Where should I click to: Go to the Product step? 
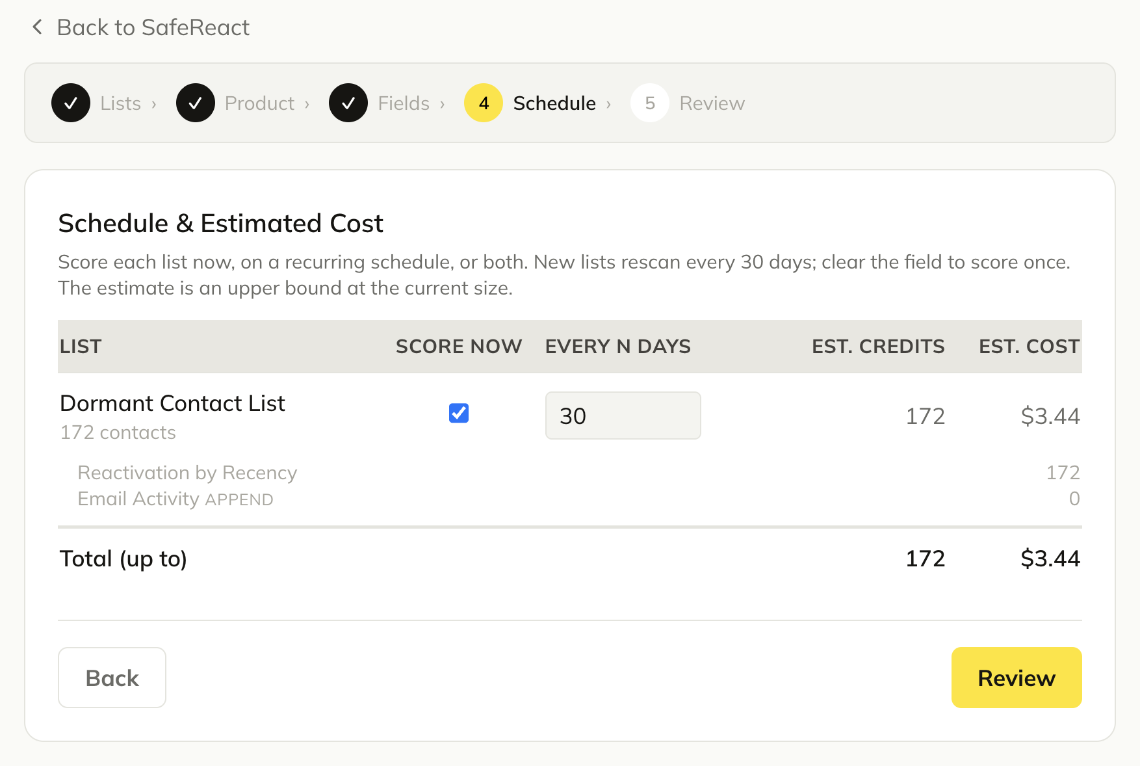coord(259,103)
